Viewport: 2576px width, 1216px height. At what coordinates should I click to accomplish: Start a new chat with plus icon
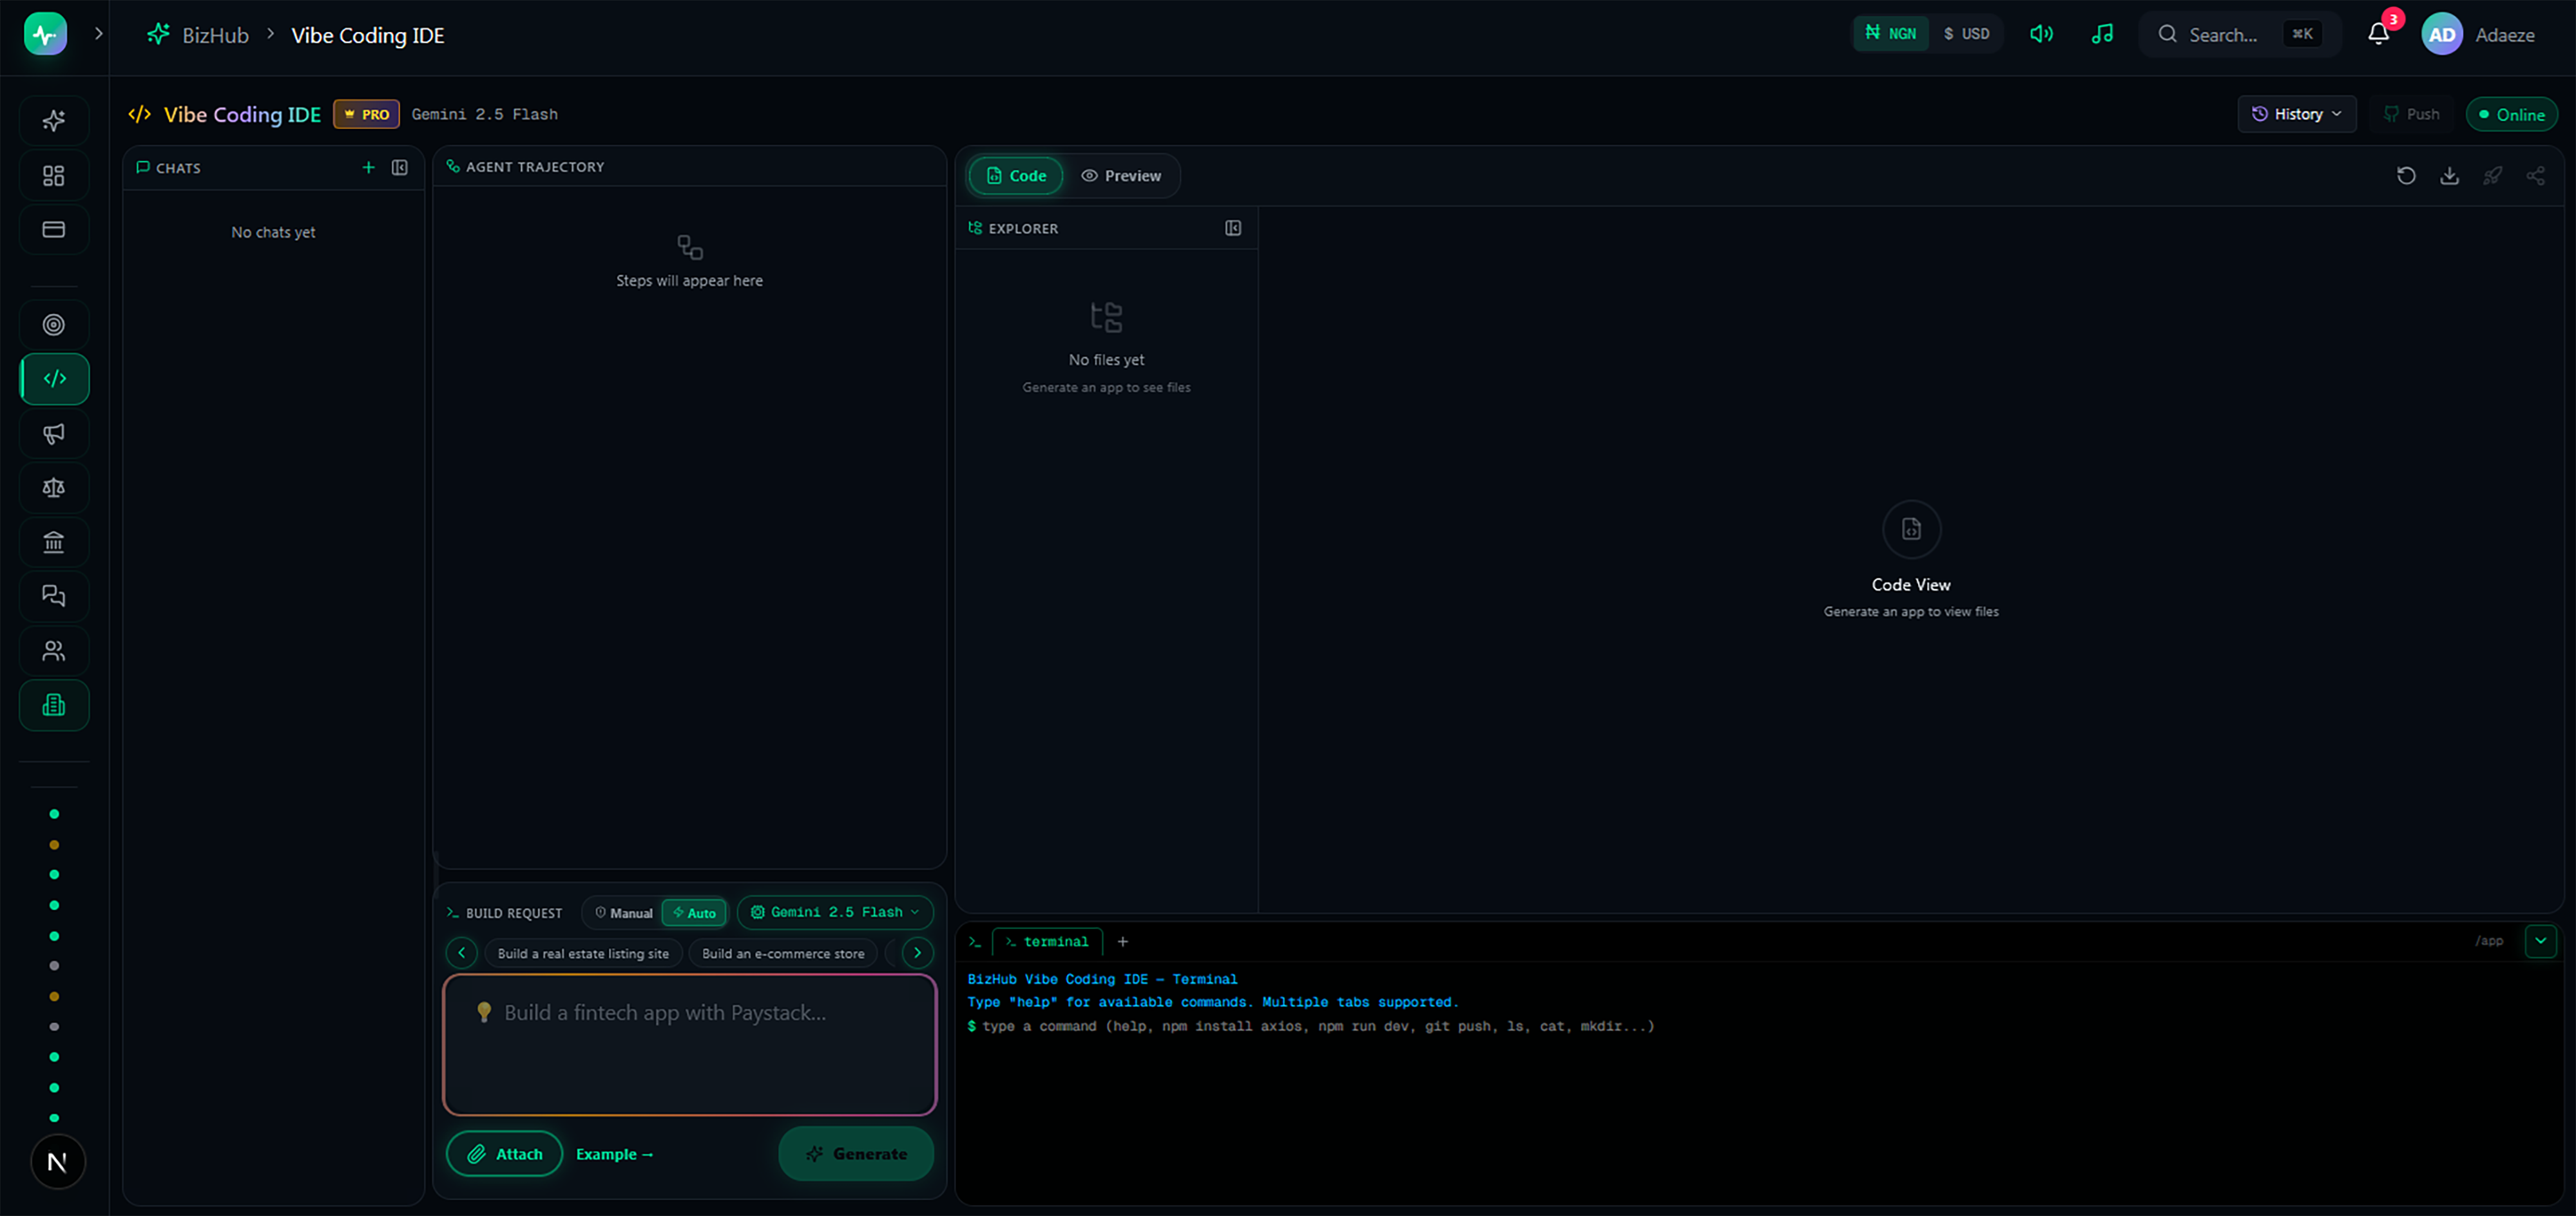coord(368,168)
